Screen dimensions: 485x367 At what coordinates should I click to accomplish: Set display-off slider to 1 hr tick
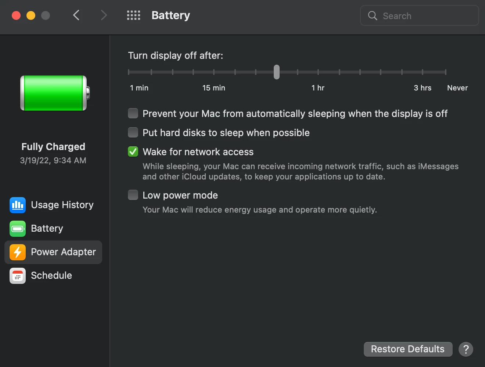(x=318, y=72)
